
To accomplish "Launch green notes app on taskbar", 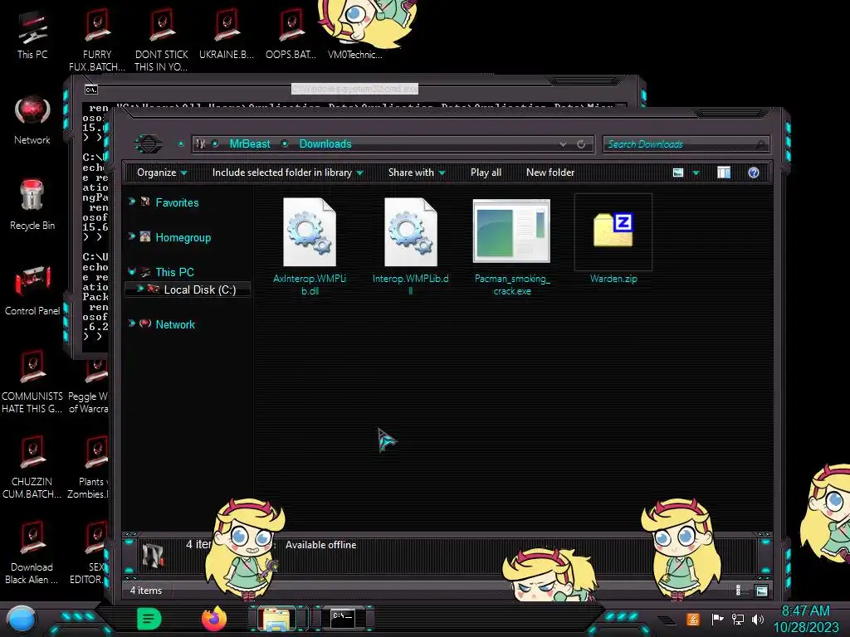I will click(x=149, y=619).
